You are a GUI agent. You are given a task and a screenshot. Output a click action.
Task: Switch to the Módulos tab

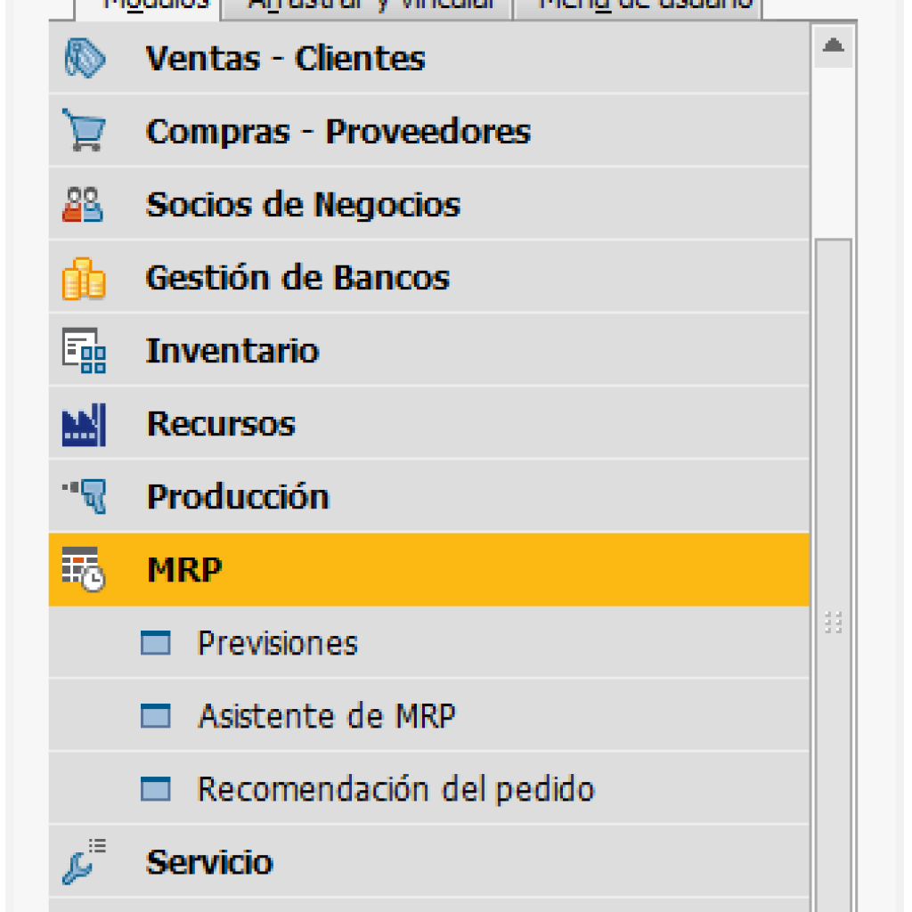(148, 8)
